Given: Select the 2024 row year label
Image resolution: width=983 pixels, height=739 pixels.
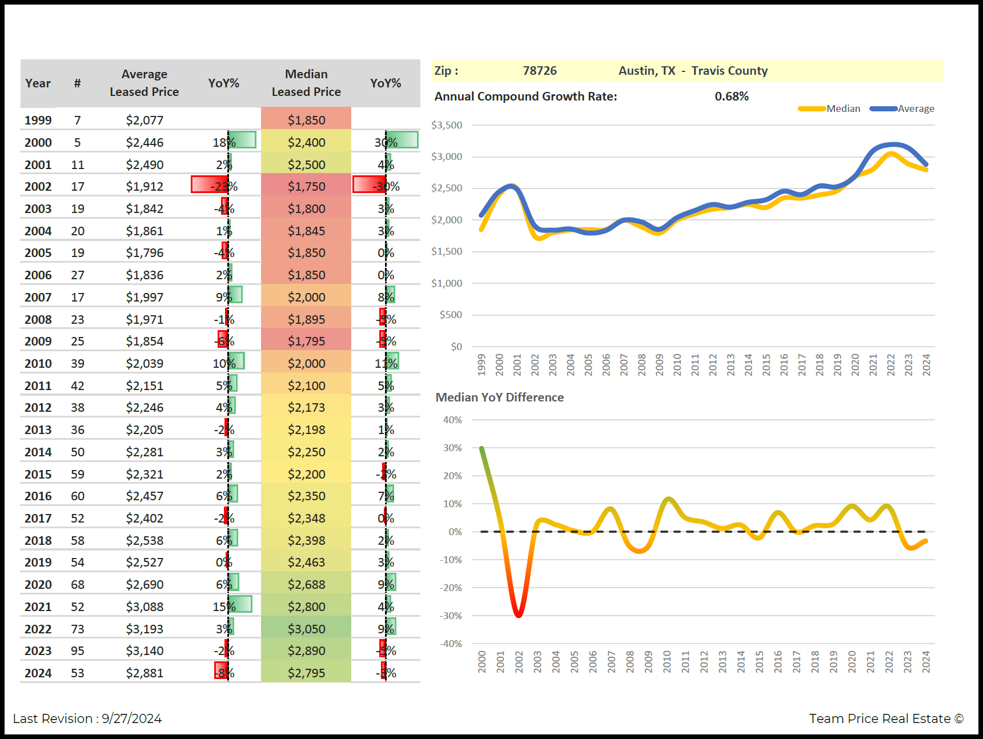Looking at the screenshot, I should click(x=38, y=673).
